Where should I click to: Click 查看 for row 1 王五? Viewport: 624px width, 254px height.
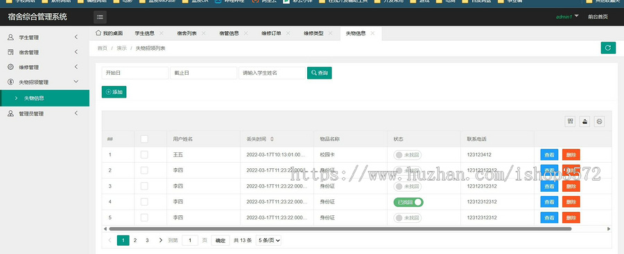[x=549, y=154]
